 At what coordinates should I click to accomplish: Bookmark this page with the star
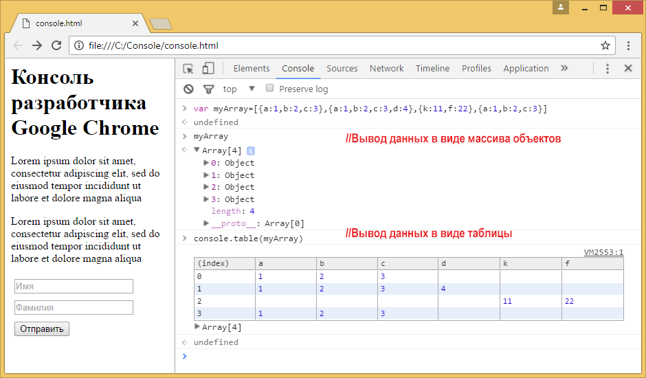coord(605,45)
